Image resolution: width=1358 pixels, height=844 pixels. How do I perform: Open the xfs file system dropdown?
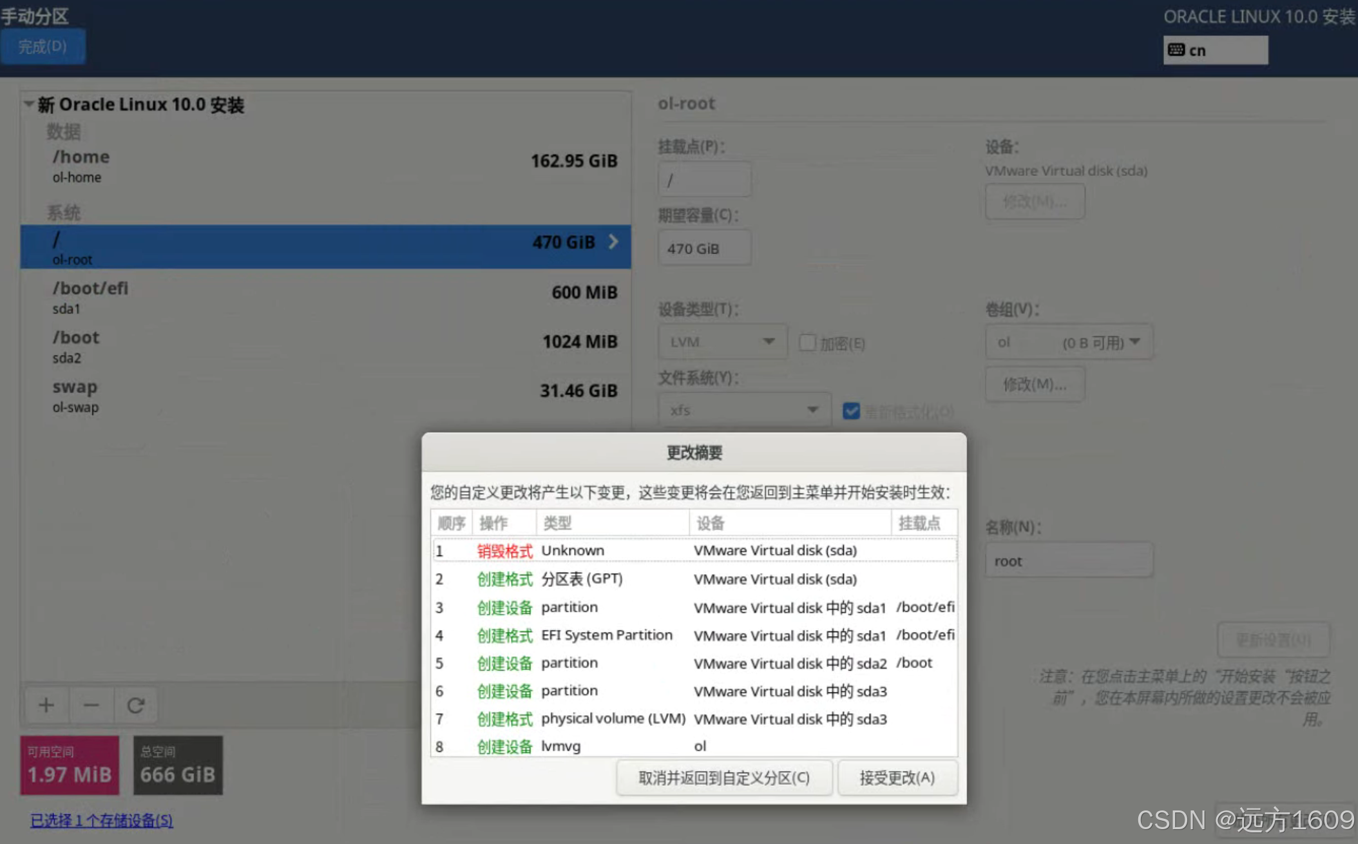745,410
